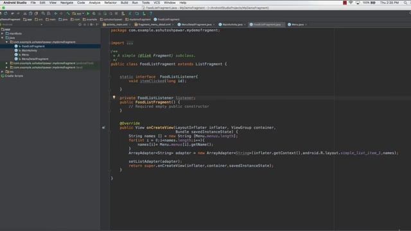Expand the folded import statements in the editor
The image size is (411, 231).
[130, 43]
